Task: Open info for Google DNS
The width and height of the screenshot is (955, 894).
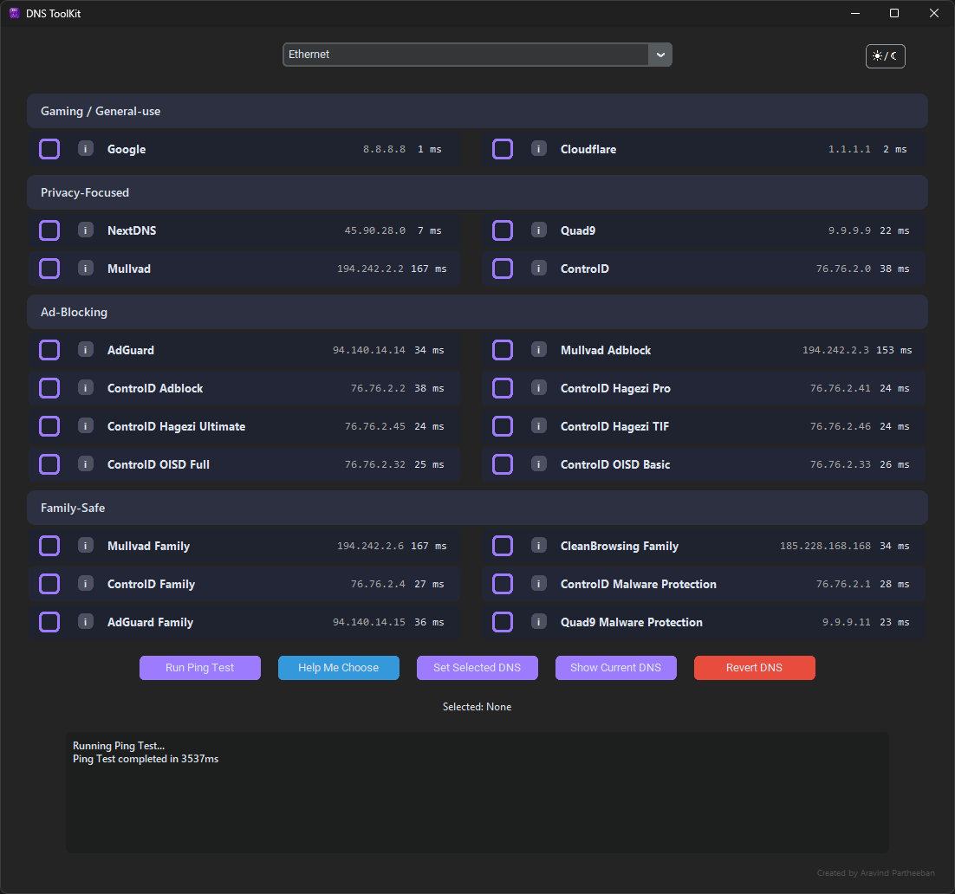Action: 85,149
